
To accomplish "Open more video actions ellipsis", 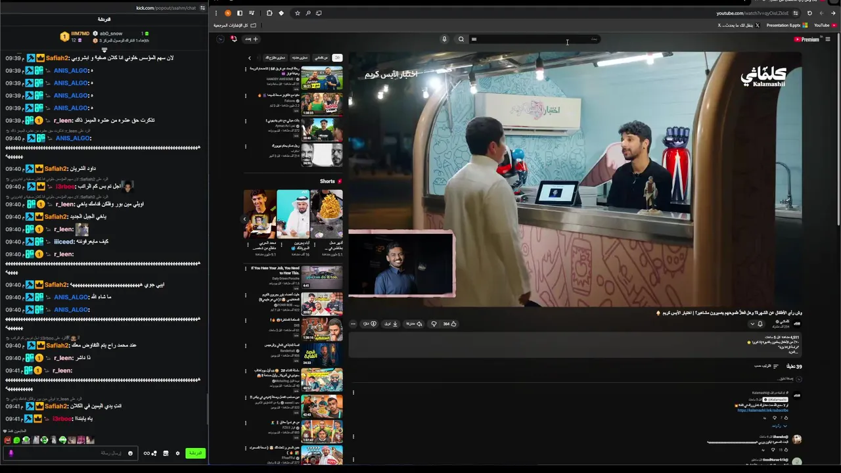I will pos(353,324).
